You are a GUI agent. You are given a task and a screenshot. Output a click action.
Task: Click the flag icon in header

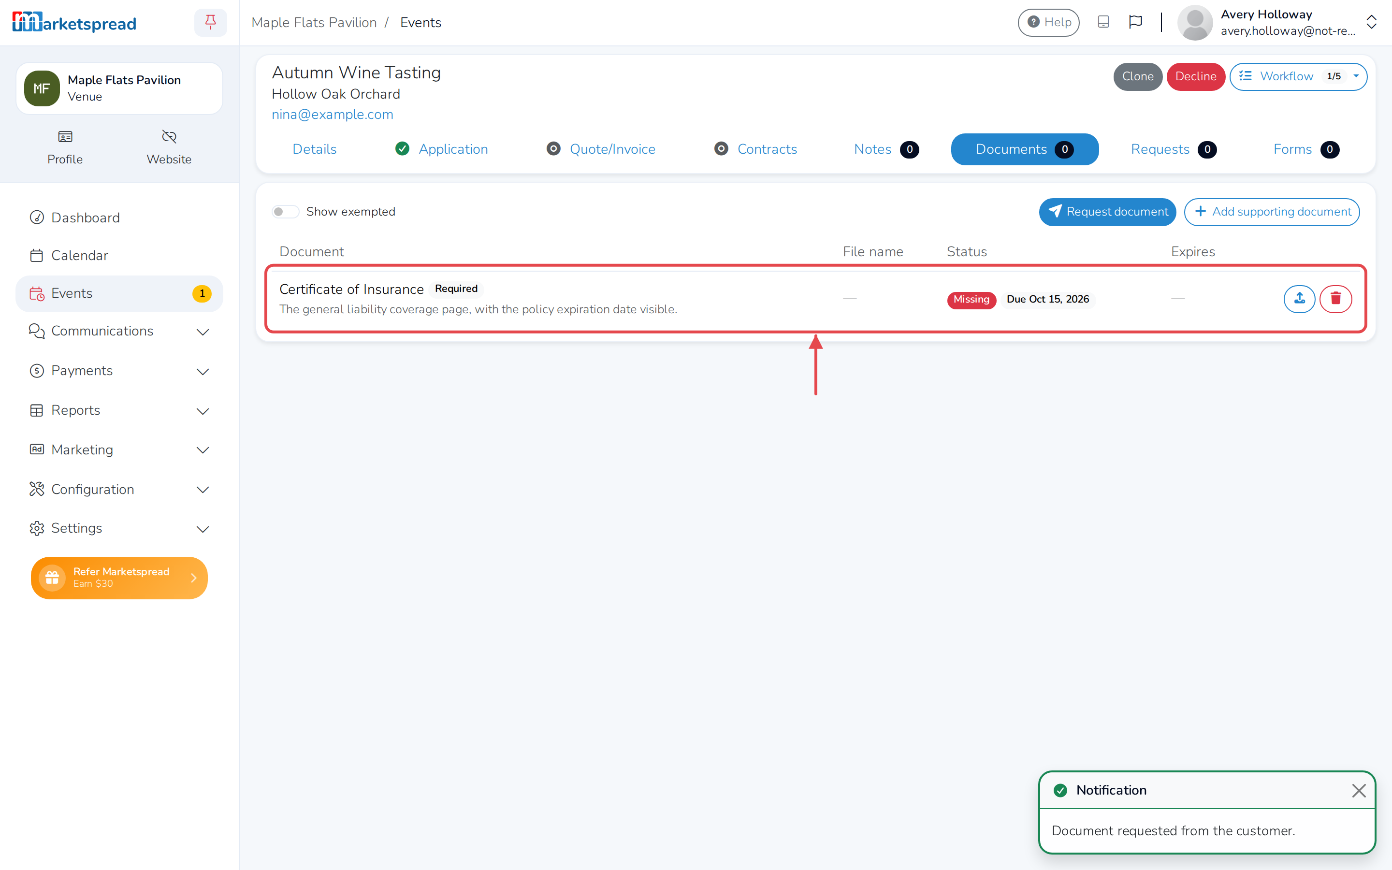click(x=1135, y=22)
